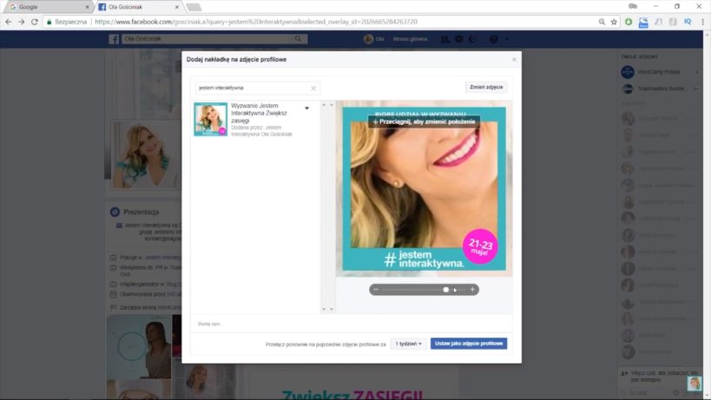Go forward with the browser forward arrow
The width and height of the screenshot is (711, 400).
click(22, 22)
